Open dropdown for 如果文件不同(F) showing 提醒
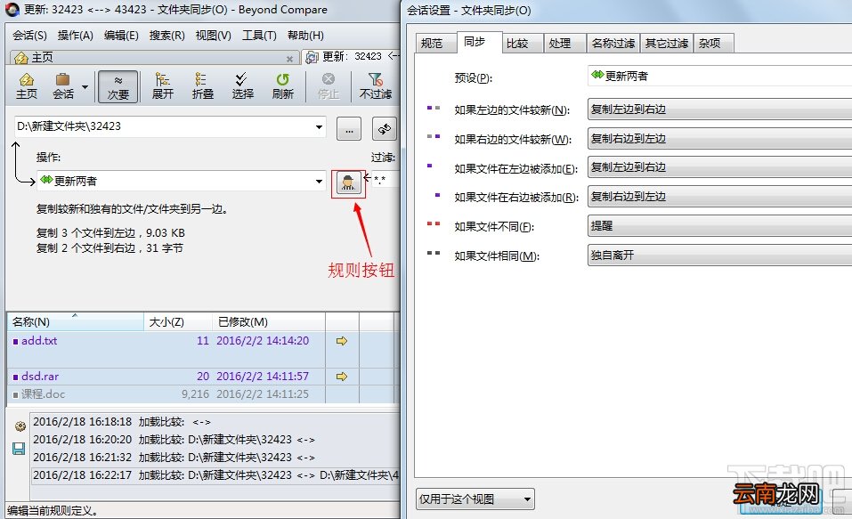852x519 pixels. (719, 226)
